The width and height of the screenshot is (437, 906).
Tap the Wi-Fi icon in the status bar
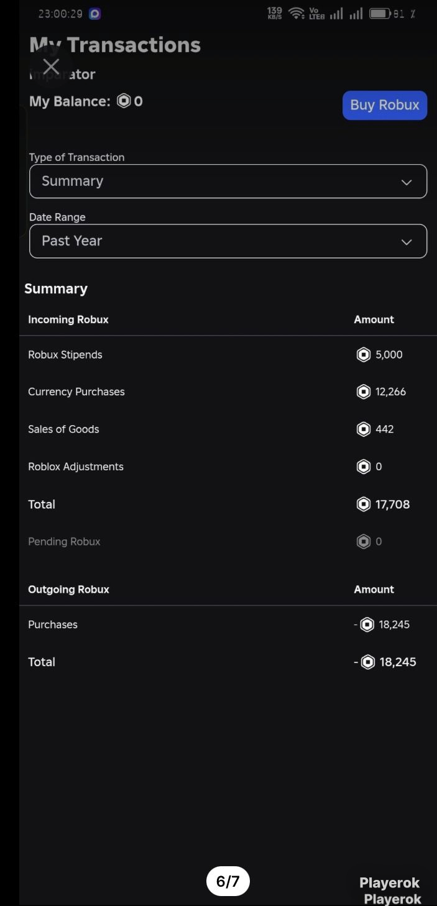pyautogui.click(x=297, y=13)
